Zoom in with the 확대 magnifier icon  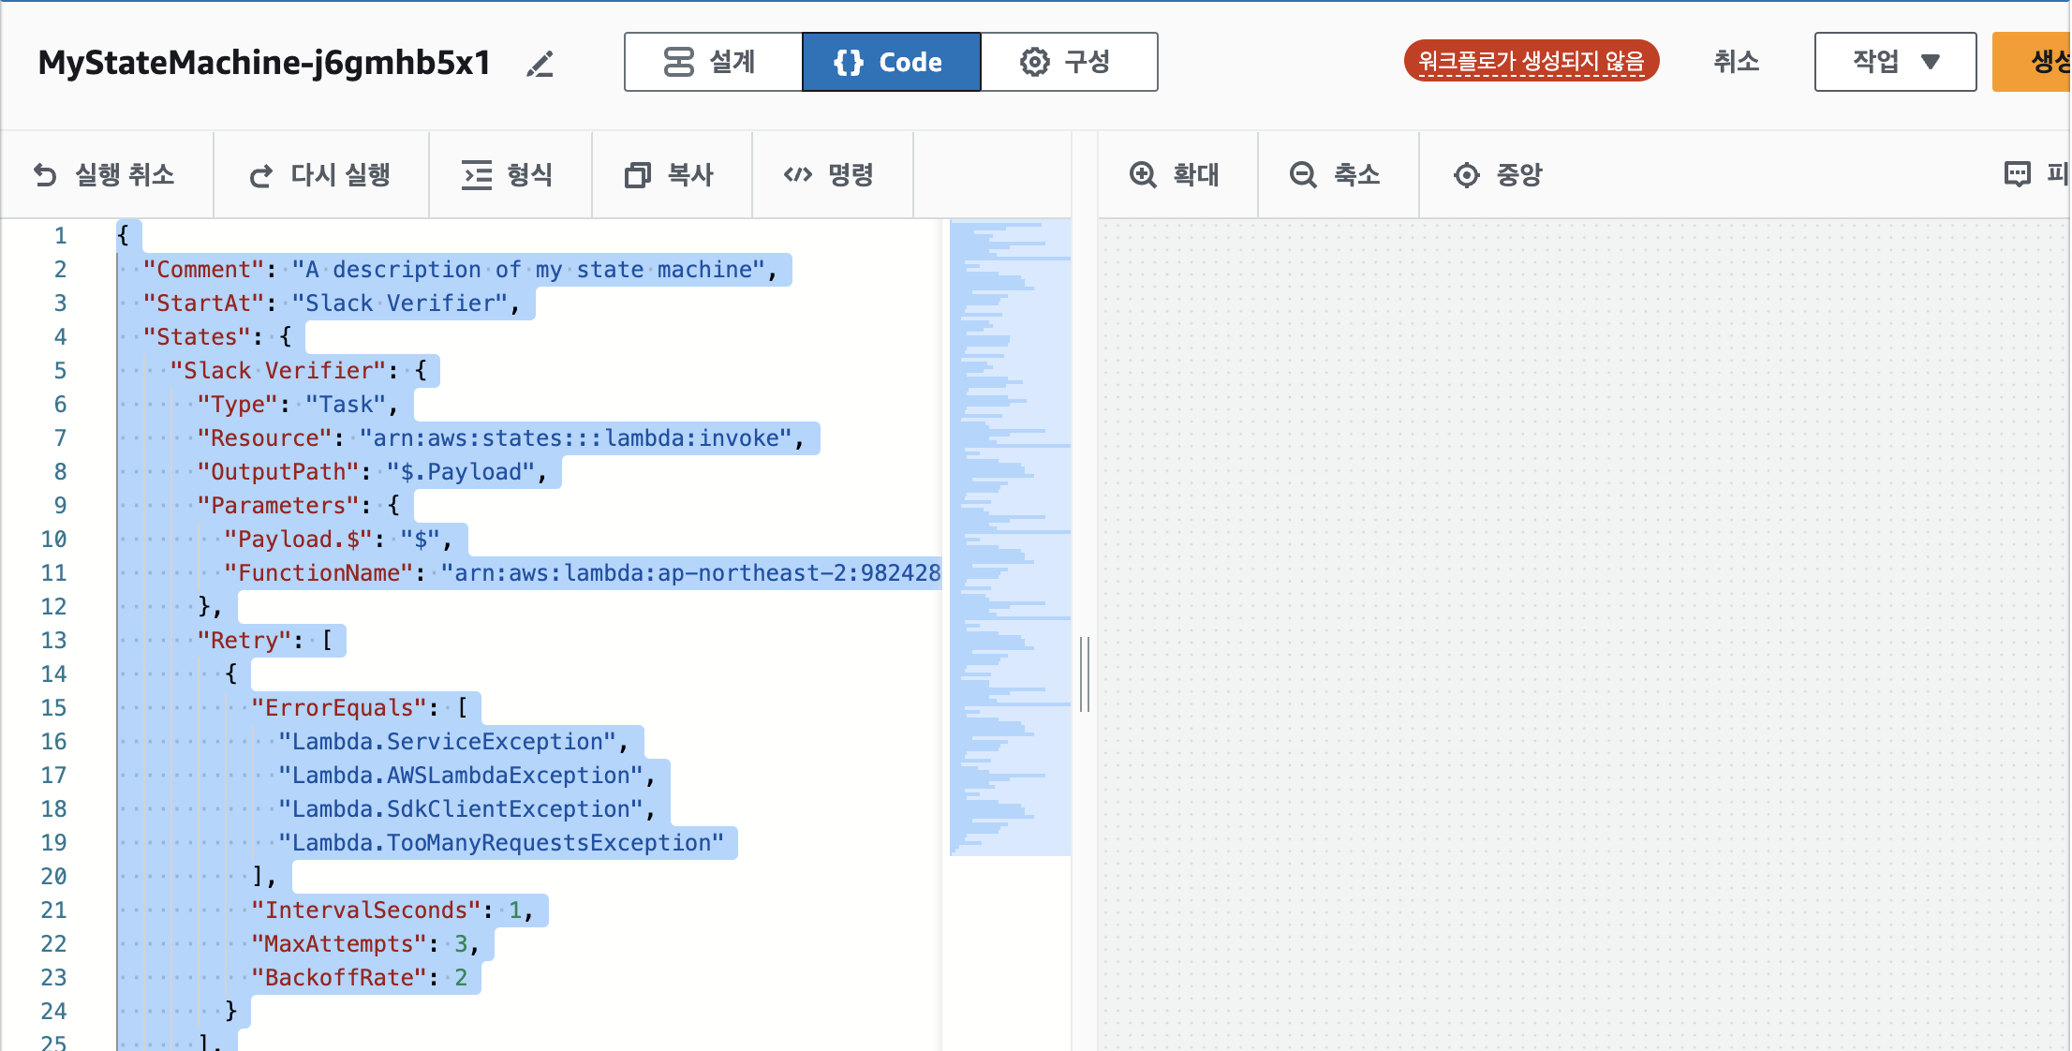click(x=1143, y=175)
